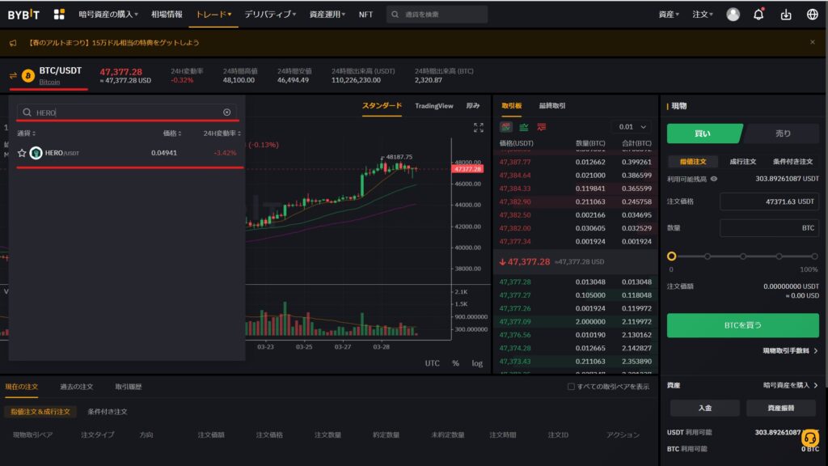Open 資産 dropdown in header
The image size is (828, 466).
(x=669, y=15)
